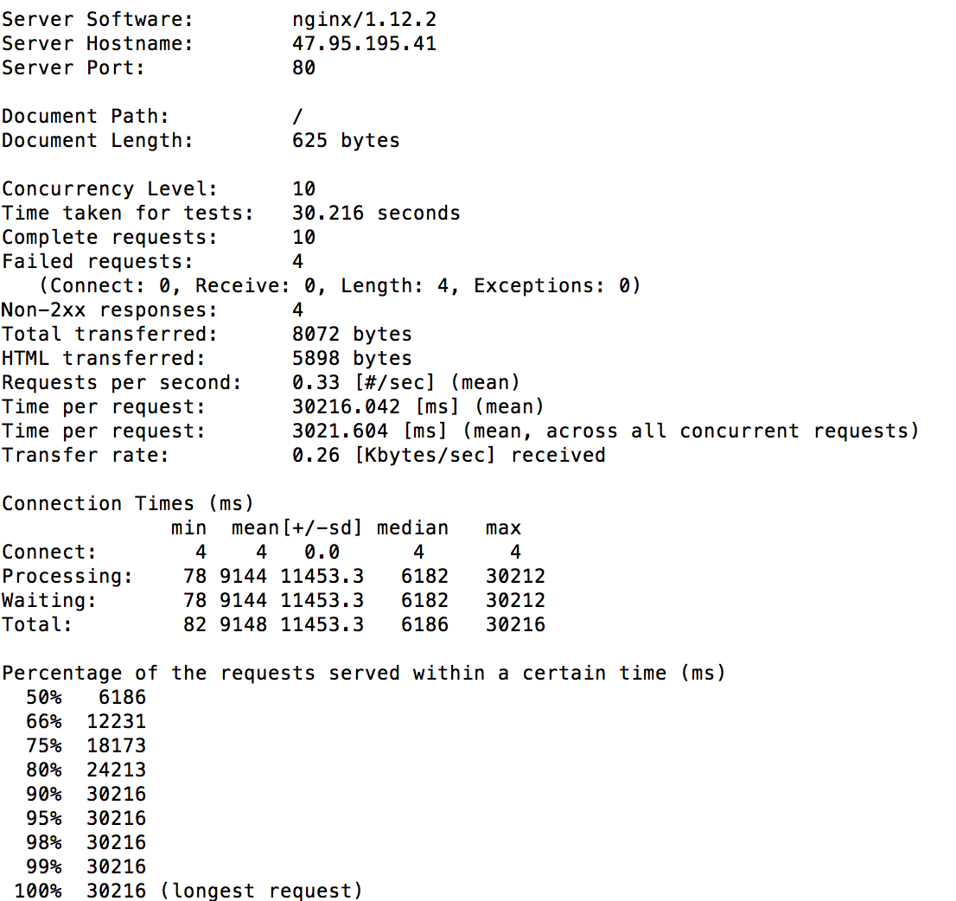Image resolution: width=956 pixels, height=901 pixels.
Task: Click the Total row median value 6186
Action: coord(424,624)
